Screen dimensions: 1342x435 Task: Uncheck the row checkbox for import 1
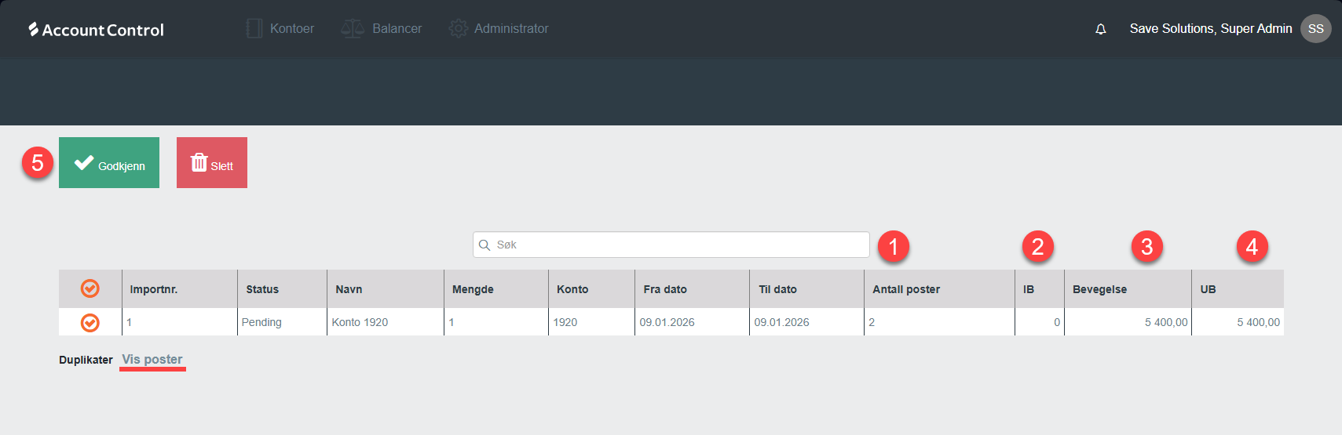point(90,322)
